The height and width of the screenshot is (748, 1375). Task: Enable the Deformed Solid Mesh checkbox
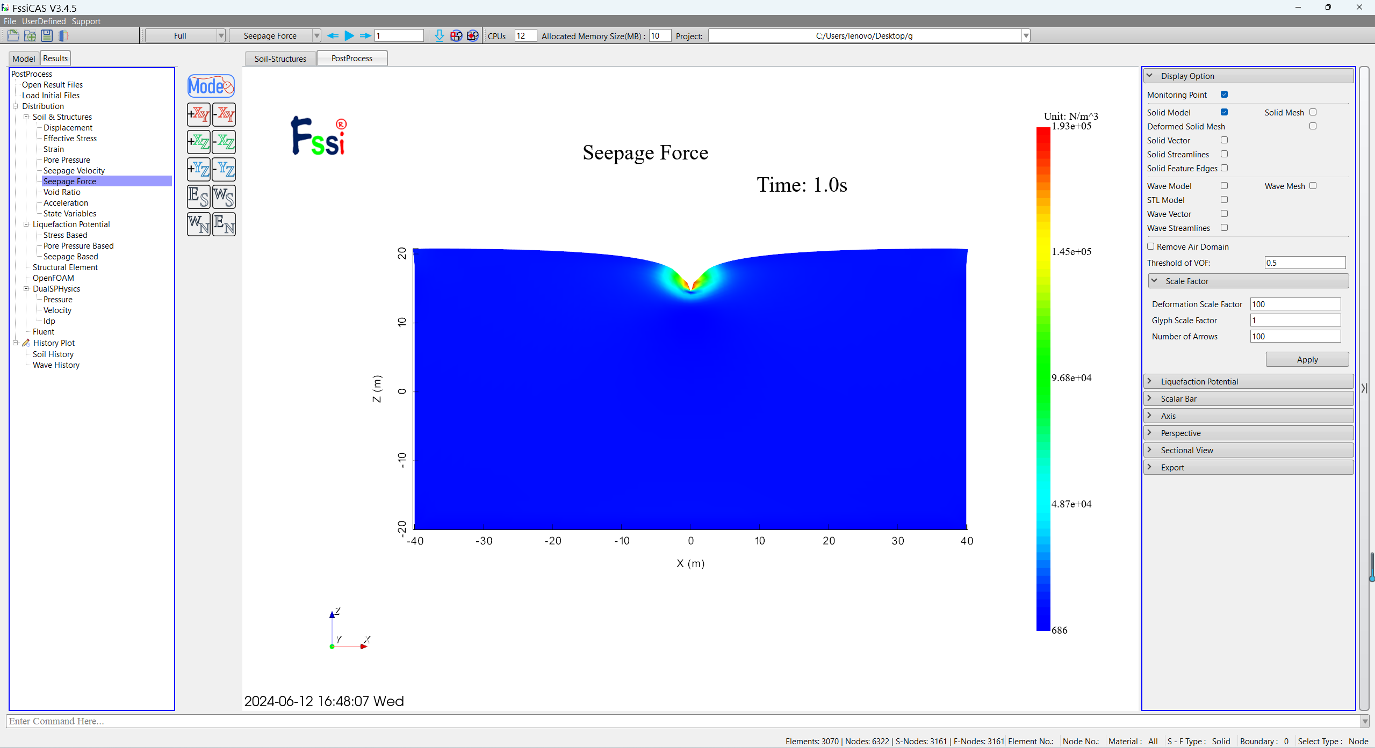tap(1313, 126)
